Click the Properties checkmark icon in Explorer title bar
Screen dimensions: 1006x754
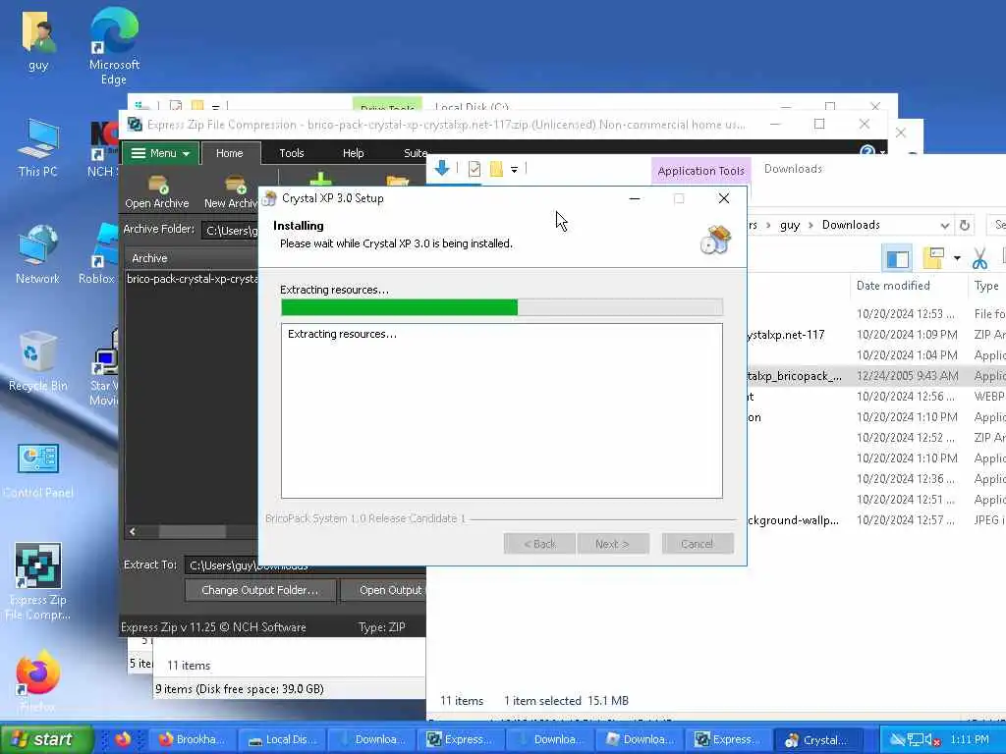tap(475, 169)
